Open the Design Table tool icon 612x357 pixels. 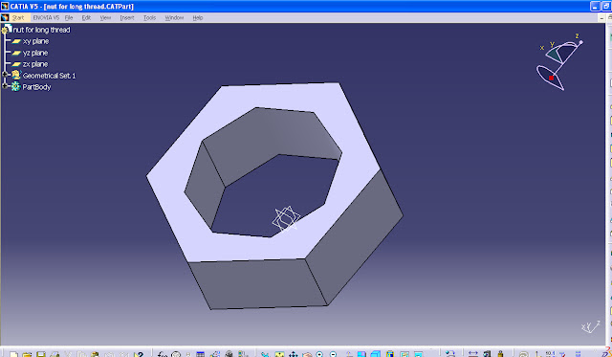click(200, 354)
